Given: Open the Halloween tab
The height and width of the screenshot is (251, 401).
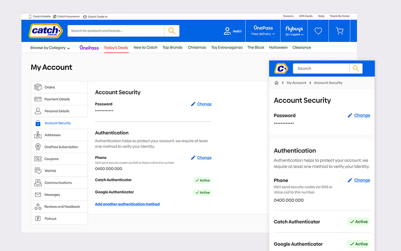Looking at the screenshot, I should tap(278, 48).
